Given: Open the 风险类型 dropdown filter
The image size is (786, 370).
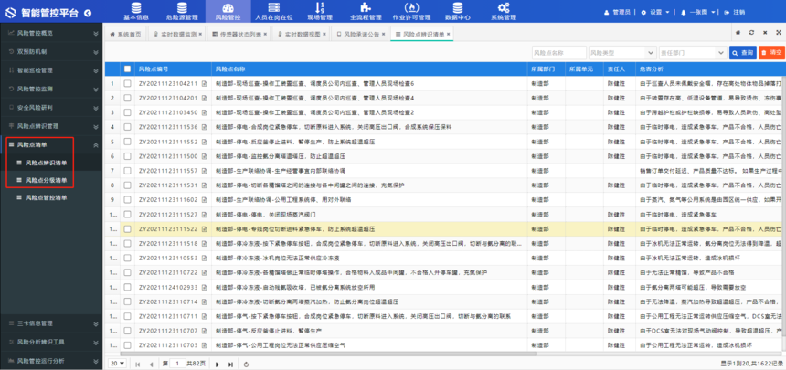Looking at the screenshot, I should pos(623,53).
